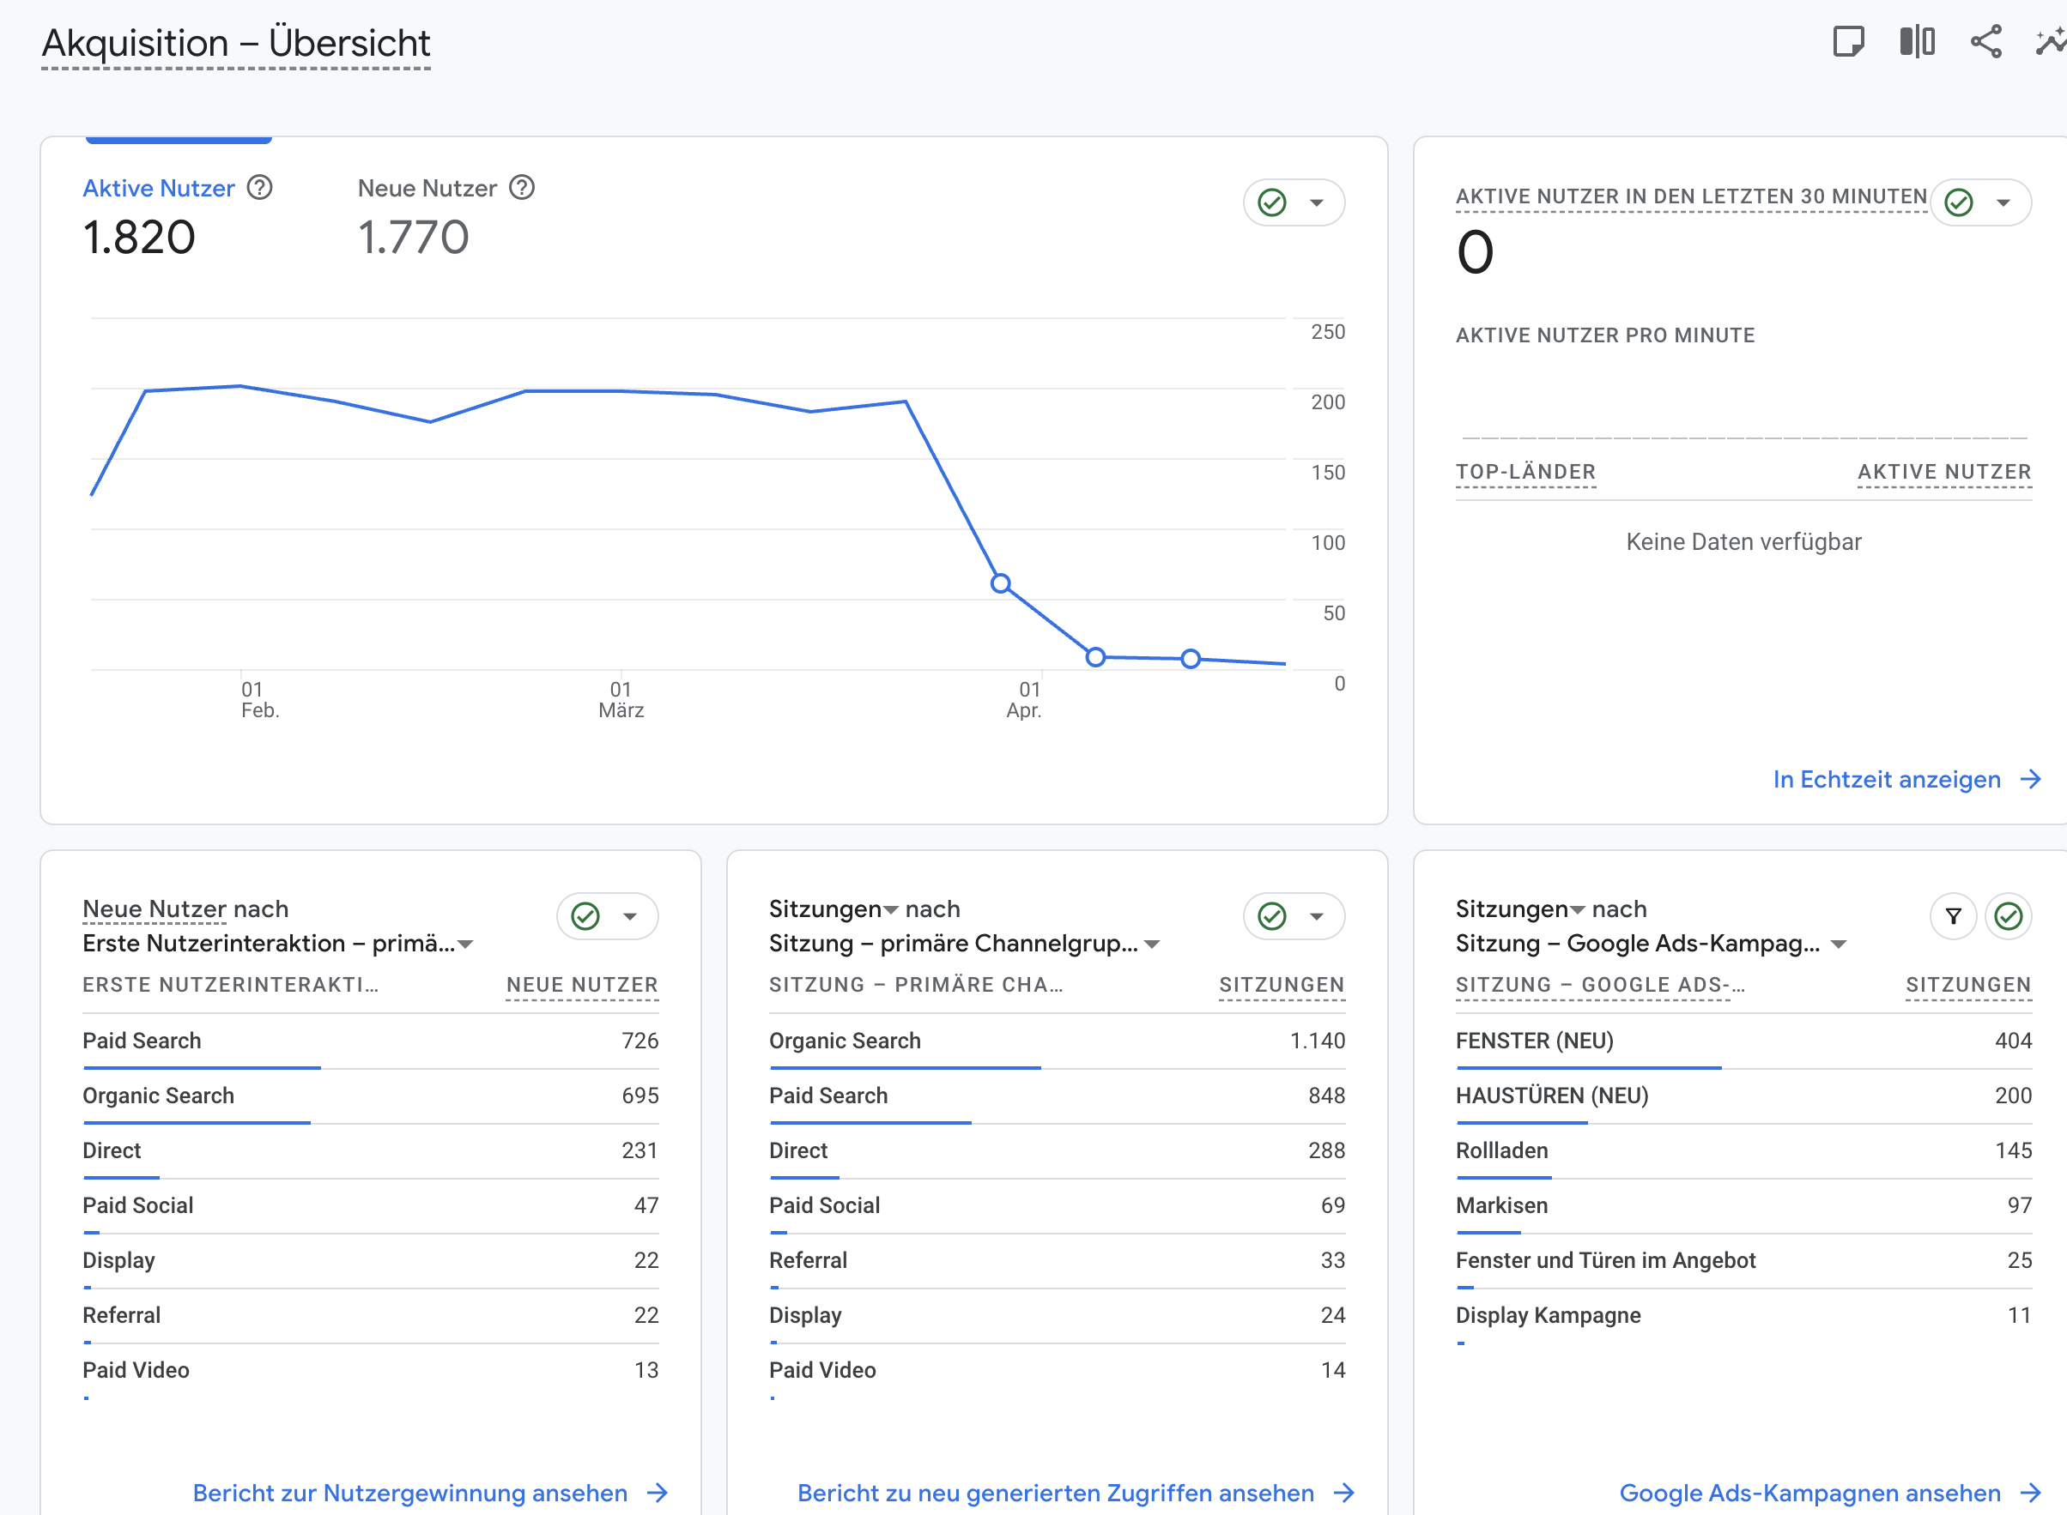2067x1515 pixels.
Task: Open the comparison edit icon
Action: point(1917,42)
